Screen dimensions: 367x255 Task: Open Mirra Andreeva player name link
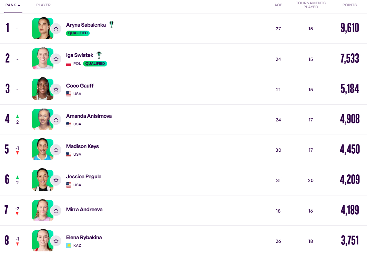pos(84,209)
